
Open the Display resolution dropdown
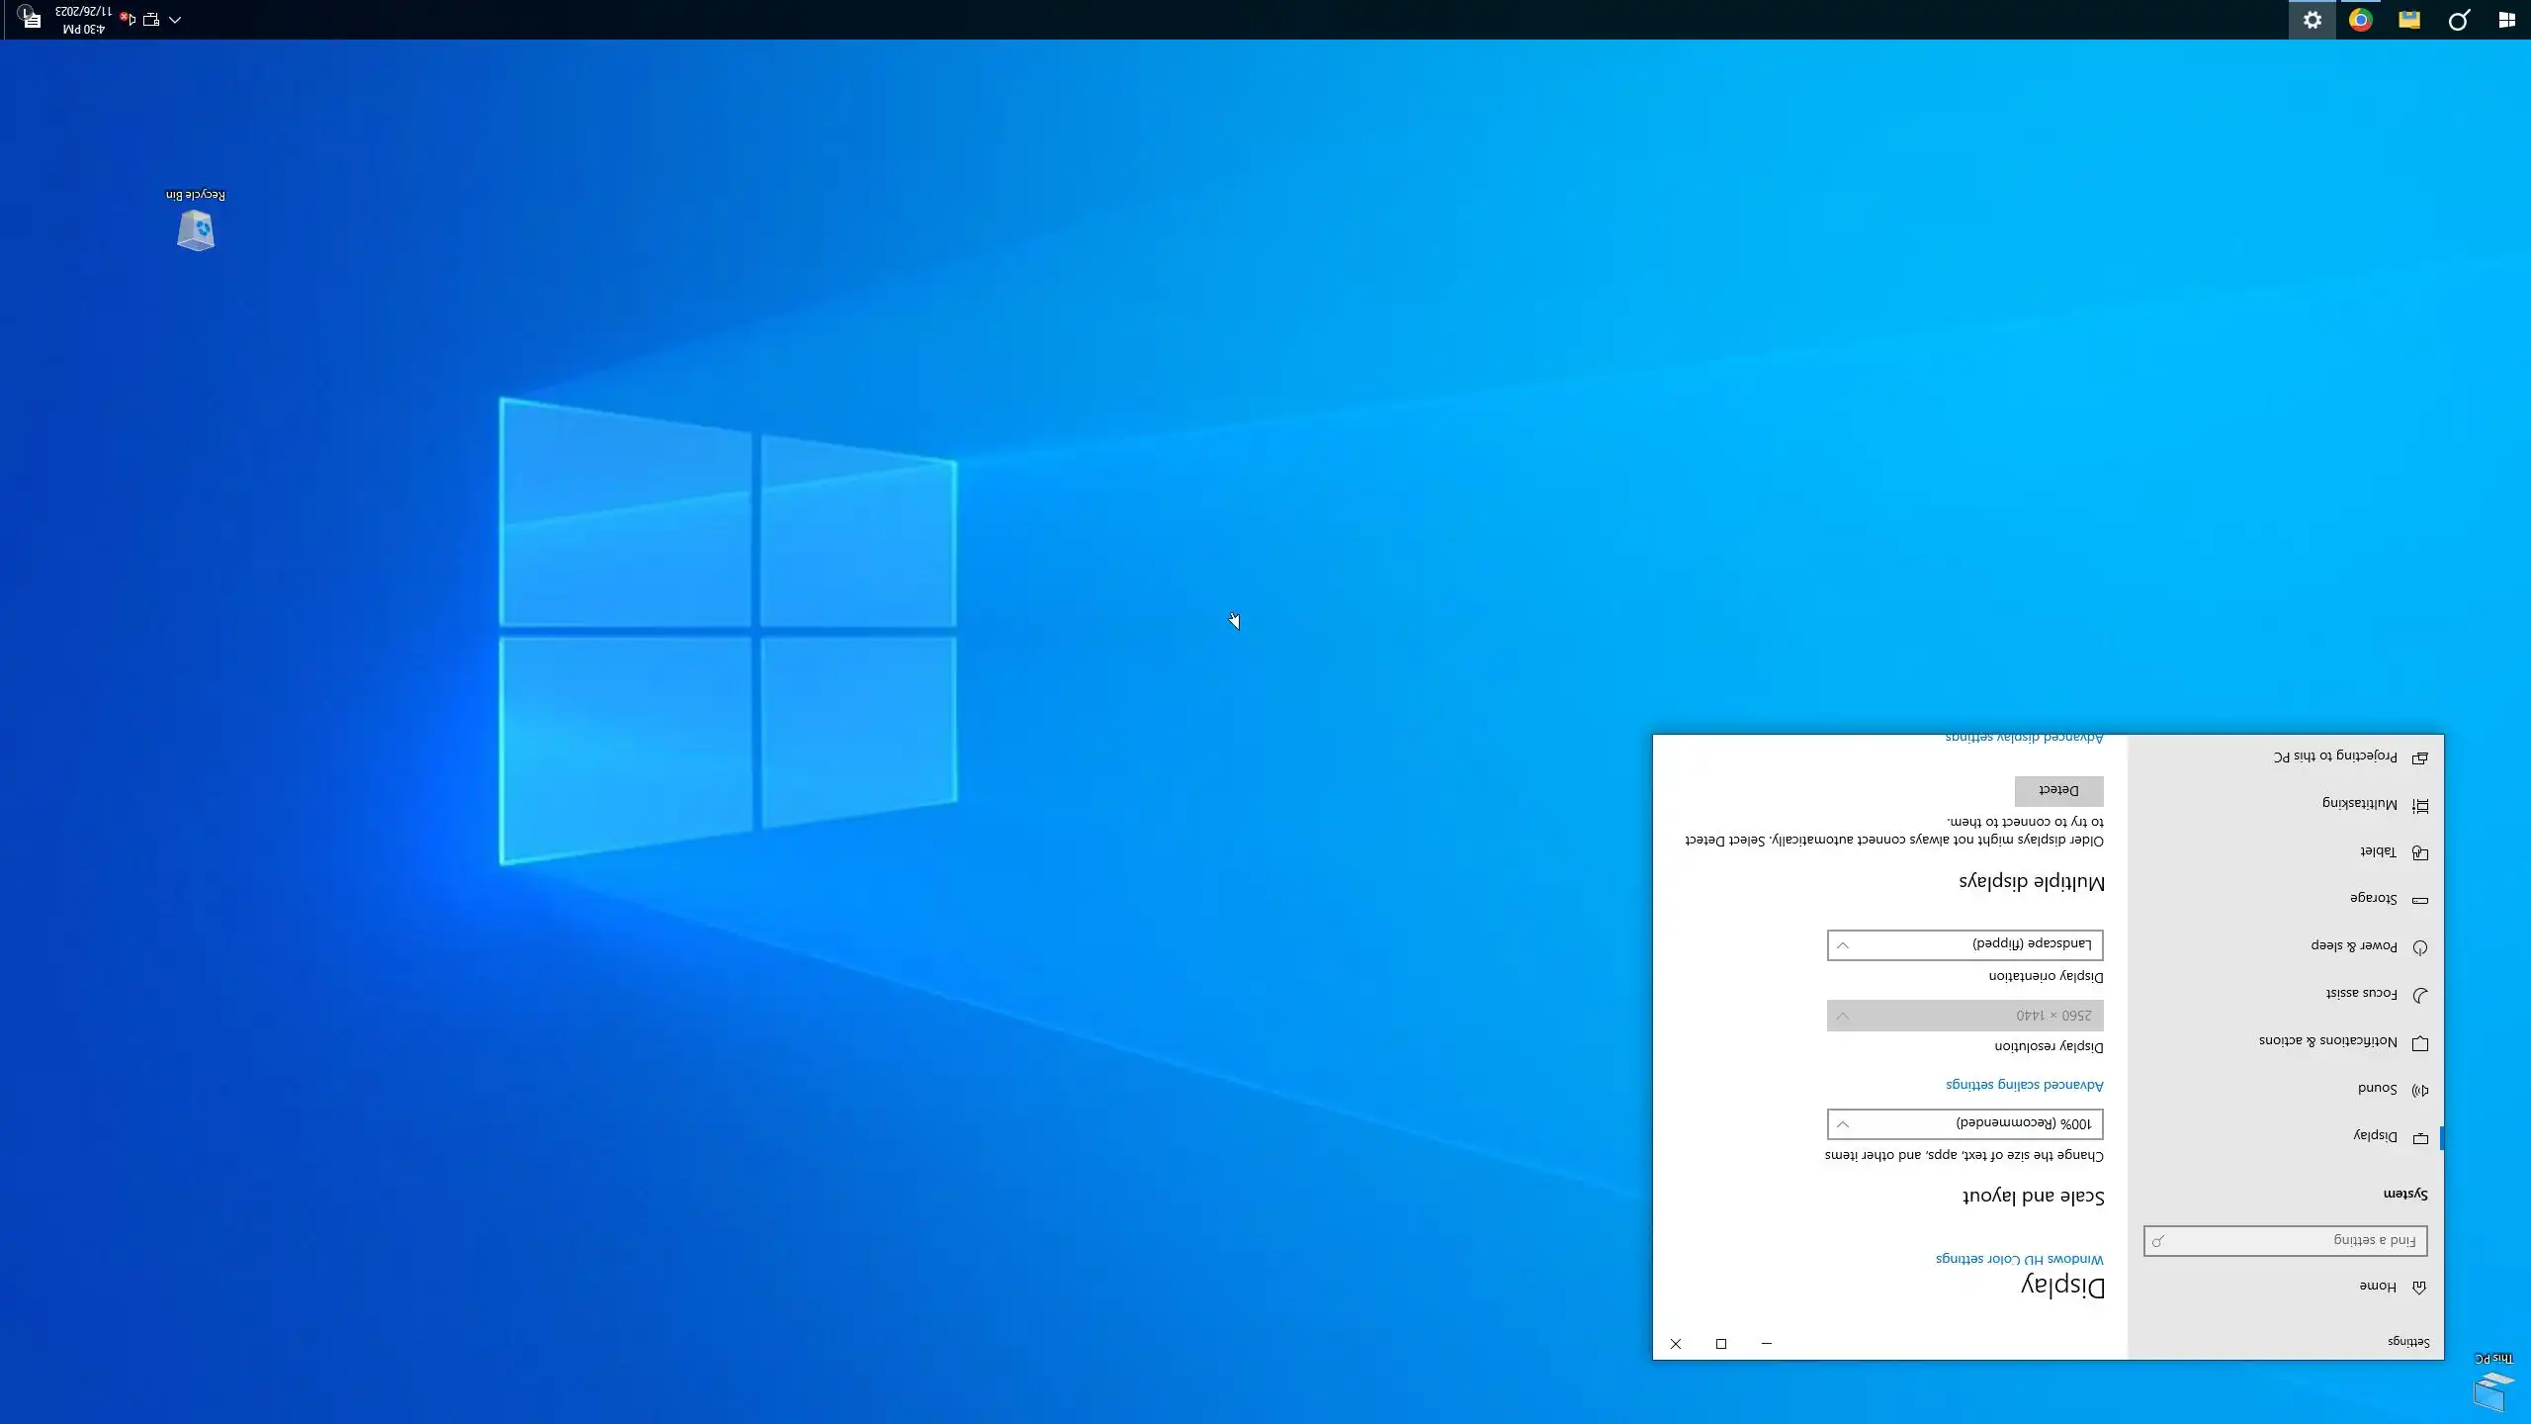[1964, 1016]
